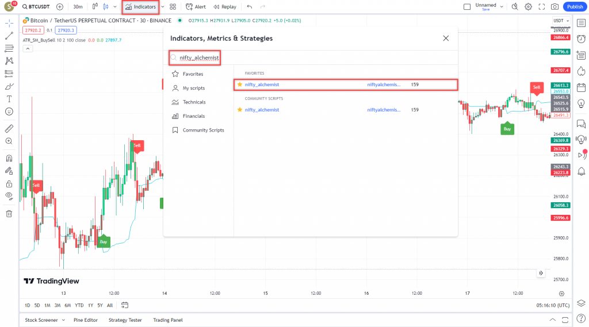
Task: Hide all drawings with eye icon
Action: (9, 196)
